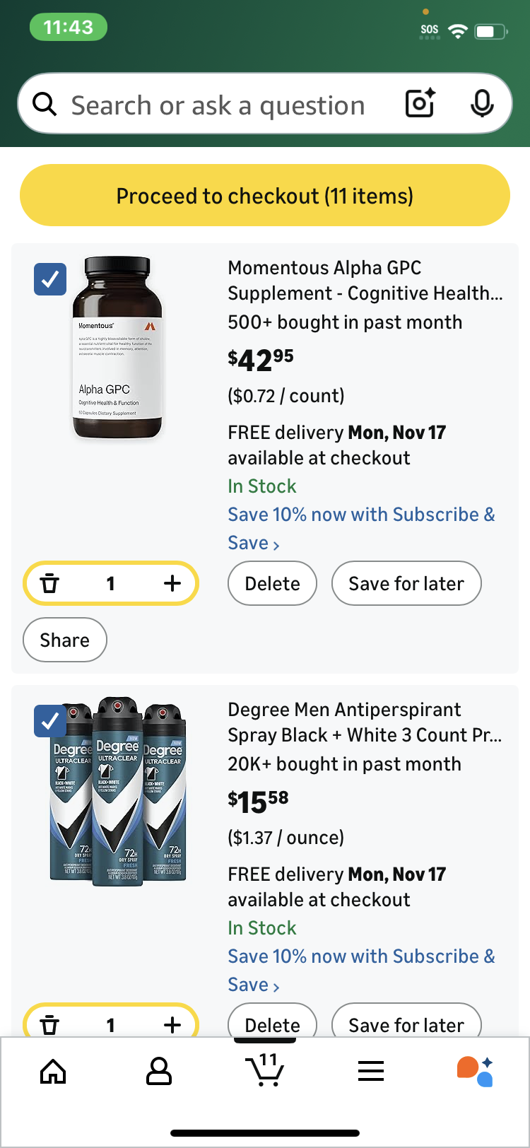Share the Momentous Alpha GPC item
The height and width of the screenshot is (1148, 530).
tap(65, 640)
